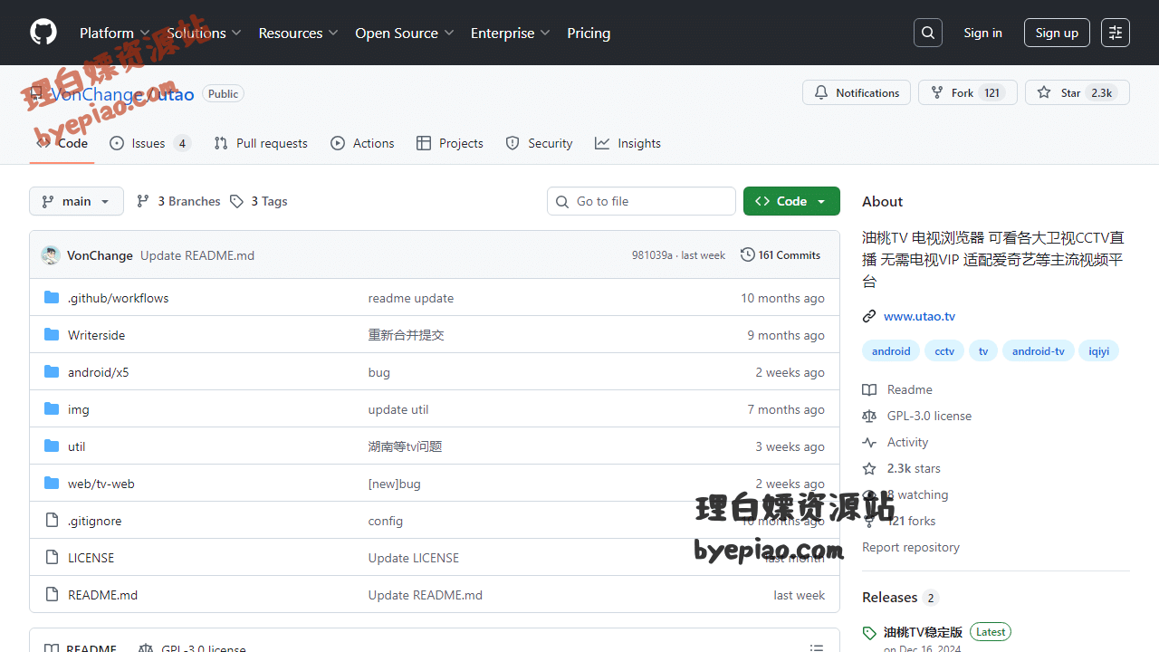Expand the Platform navigation menu

tap(114, 33)
